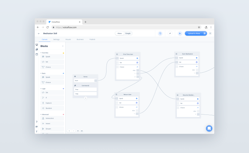Select Speak step in Return User
249x153 pixels.
click(127, 99)
